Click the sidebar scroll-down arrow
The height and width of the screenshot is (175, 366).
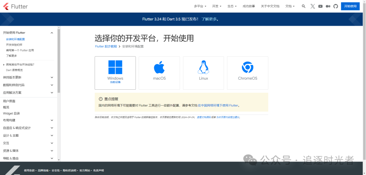[x=59, y=160]
